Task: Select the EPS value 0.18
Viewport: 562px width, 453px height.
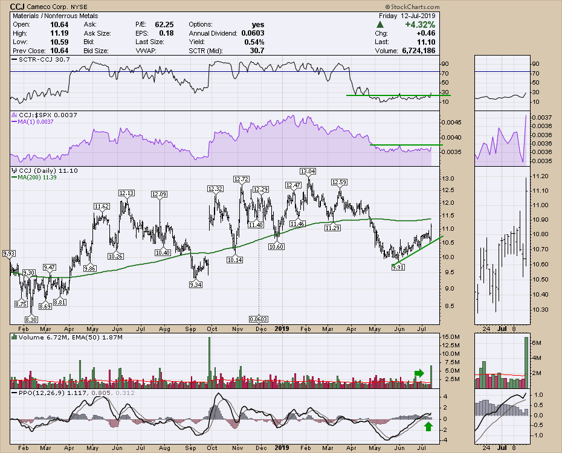Action: coord(166,33)
